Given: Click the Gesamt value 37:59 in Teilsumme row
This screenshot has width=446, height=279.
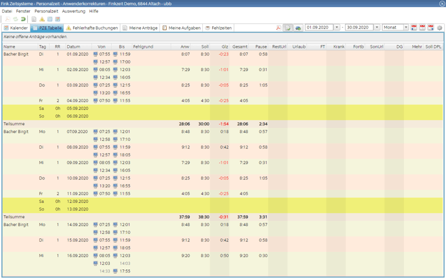Looking at the screenshot, I should click(242, 217).
